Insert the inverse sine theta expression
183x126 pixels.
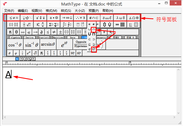pos(32,44)
